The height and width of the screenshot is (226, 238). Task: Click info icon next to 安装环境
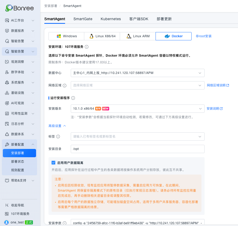[x=87, y=47]
